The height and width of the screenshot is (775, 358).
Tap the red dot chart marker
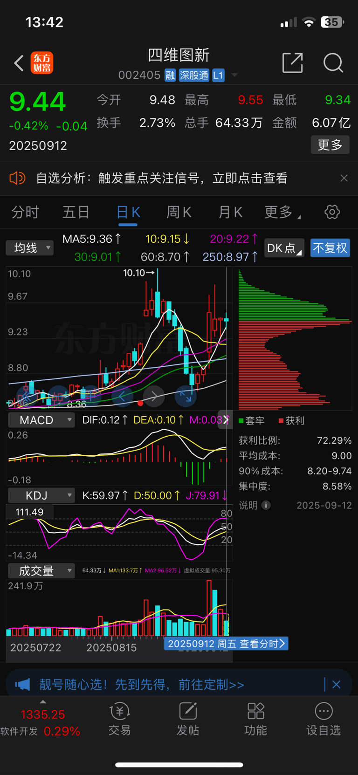click(140, 403)
